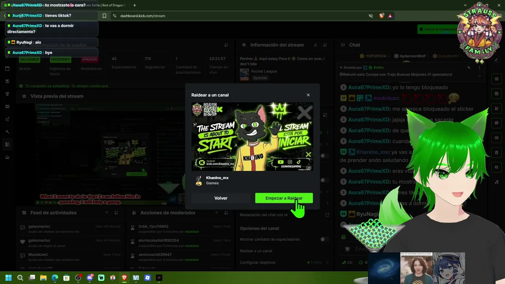Click Orbit_Yjxv74903 moderator action entry
This screenshot has height=284, width=505.
coord(180,229)
